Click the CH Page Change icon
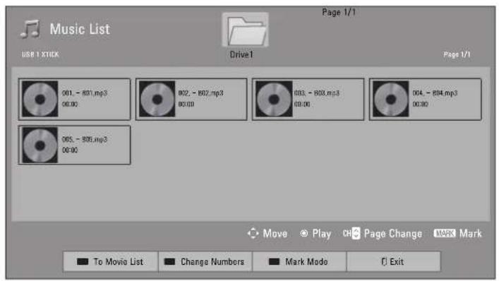Viewport: 499px width, 281px height. (x=351, y=233)
